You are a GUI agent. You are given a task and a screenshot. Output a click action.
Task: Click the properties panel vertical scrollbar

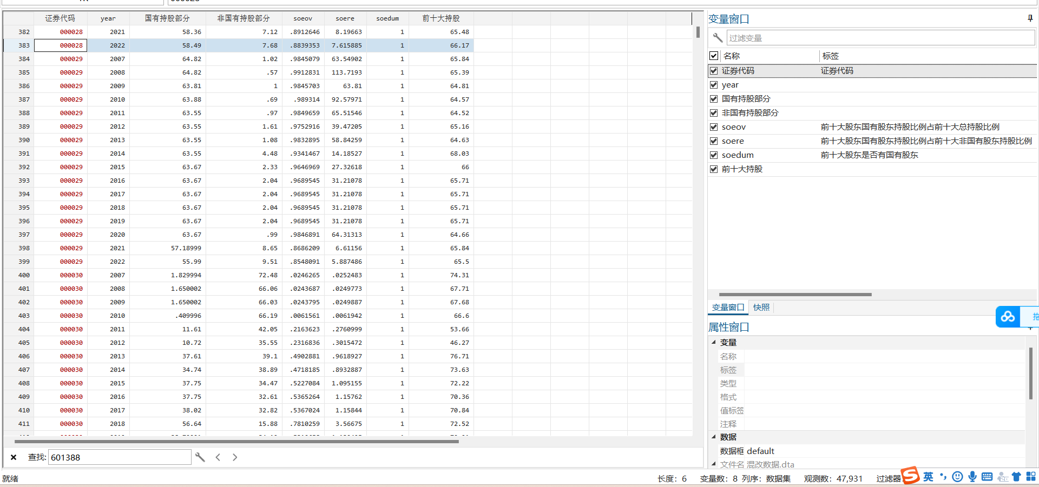(x=1030, y=373)
